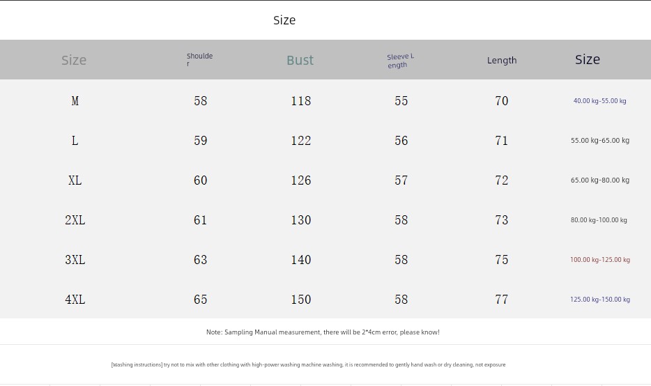Select the XL size row label
This screenshot has width=651, height=386.
[x=75, y=180]
